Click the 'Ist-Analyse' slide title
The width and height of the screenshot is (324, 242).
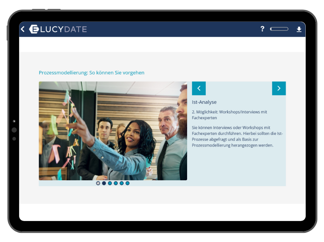(x=204, y=102)
